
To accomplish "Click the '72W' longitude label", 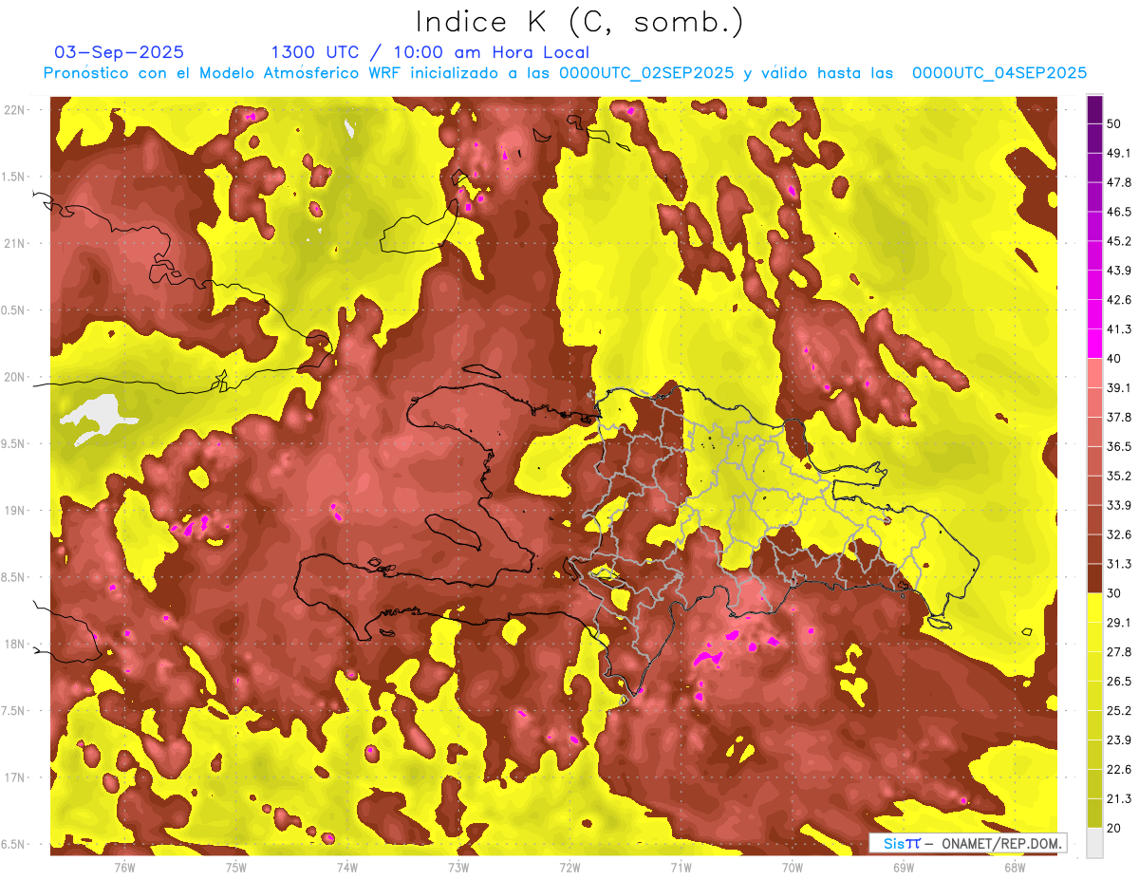I will click(x=569, y=867).
